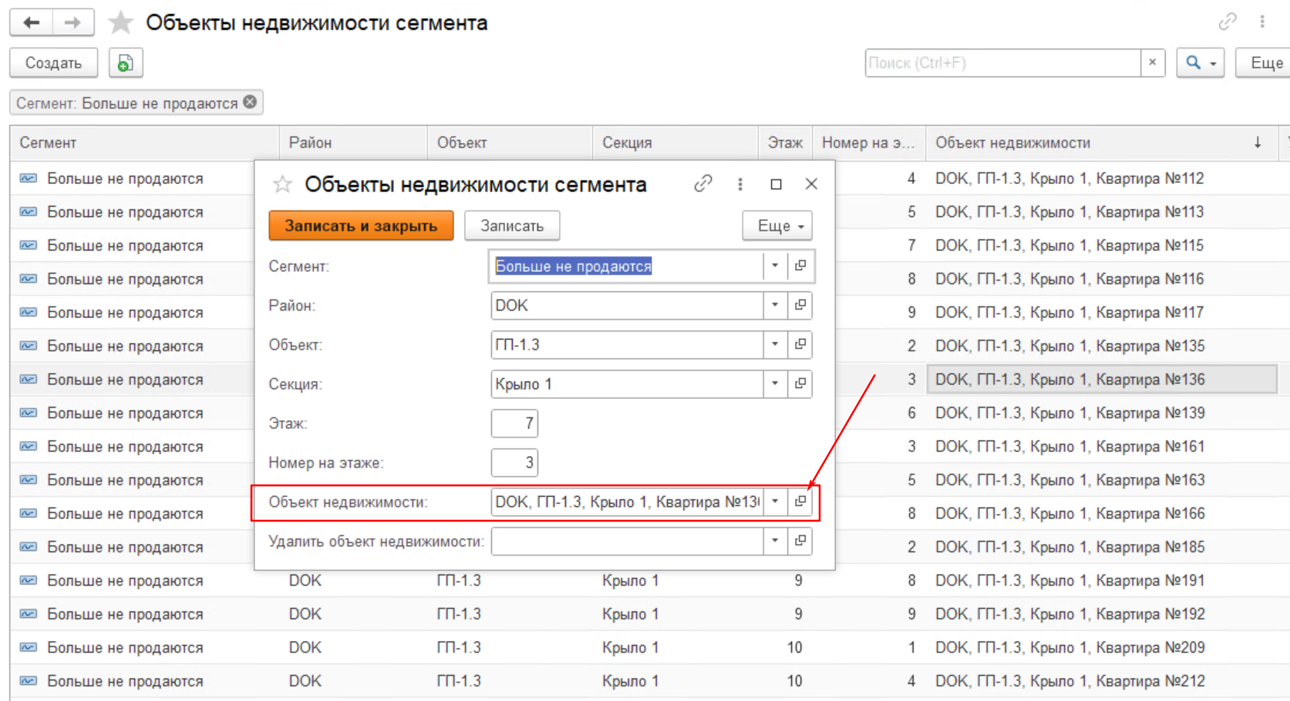Open the search options dropdown button

(1200, 63)
